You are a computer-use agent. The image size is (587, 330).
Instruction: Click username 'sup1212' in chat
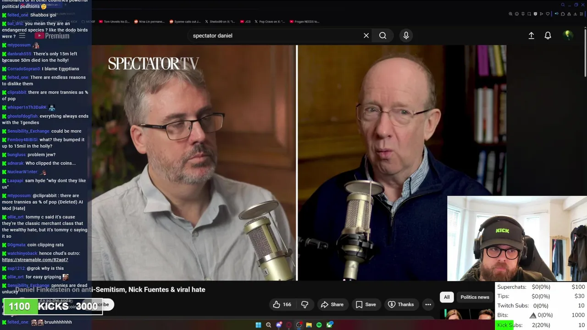pyautogui.click(x=16, y=268)
